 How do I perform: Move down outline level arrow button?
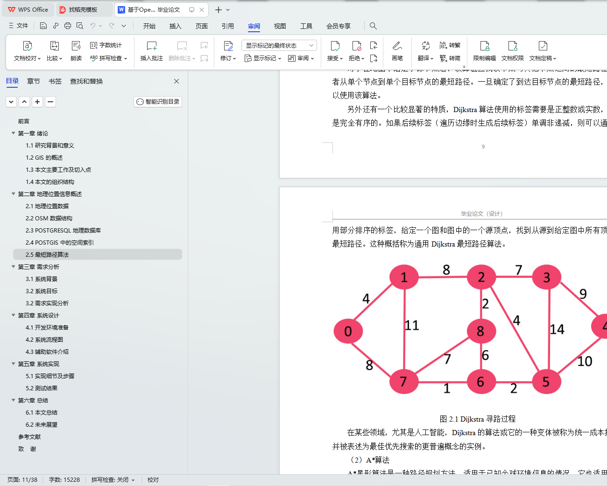coord(11,102)
